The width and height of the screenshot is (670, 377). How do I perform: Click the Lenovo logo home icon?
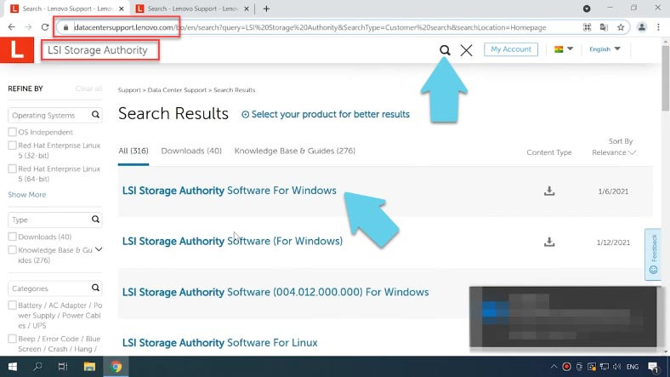[x=17, y=50]
